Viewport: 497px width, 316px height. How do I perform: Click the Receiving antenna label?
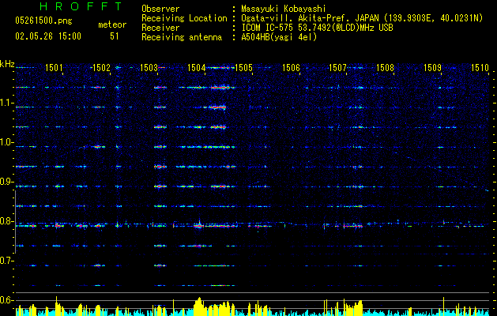tap(182, 37)
